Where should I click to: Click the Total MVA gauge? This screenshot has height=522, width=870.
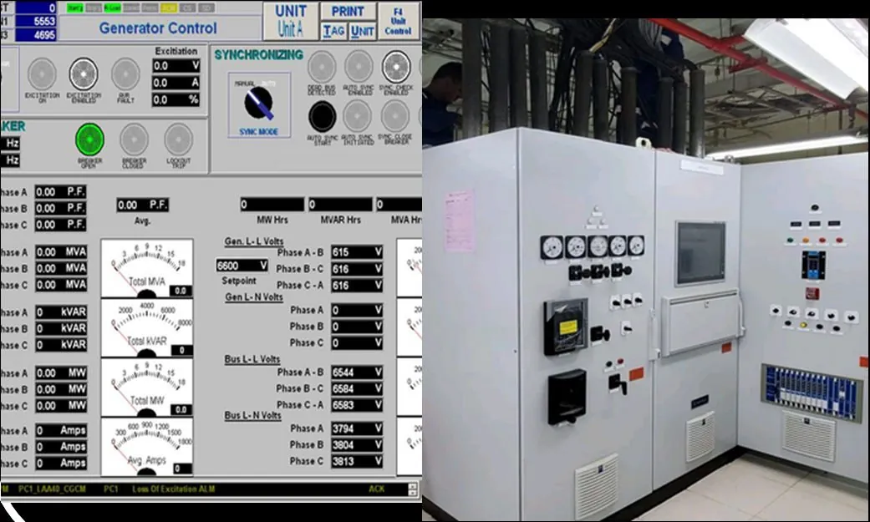tap(147, 268)
